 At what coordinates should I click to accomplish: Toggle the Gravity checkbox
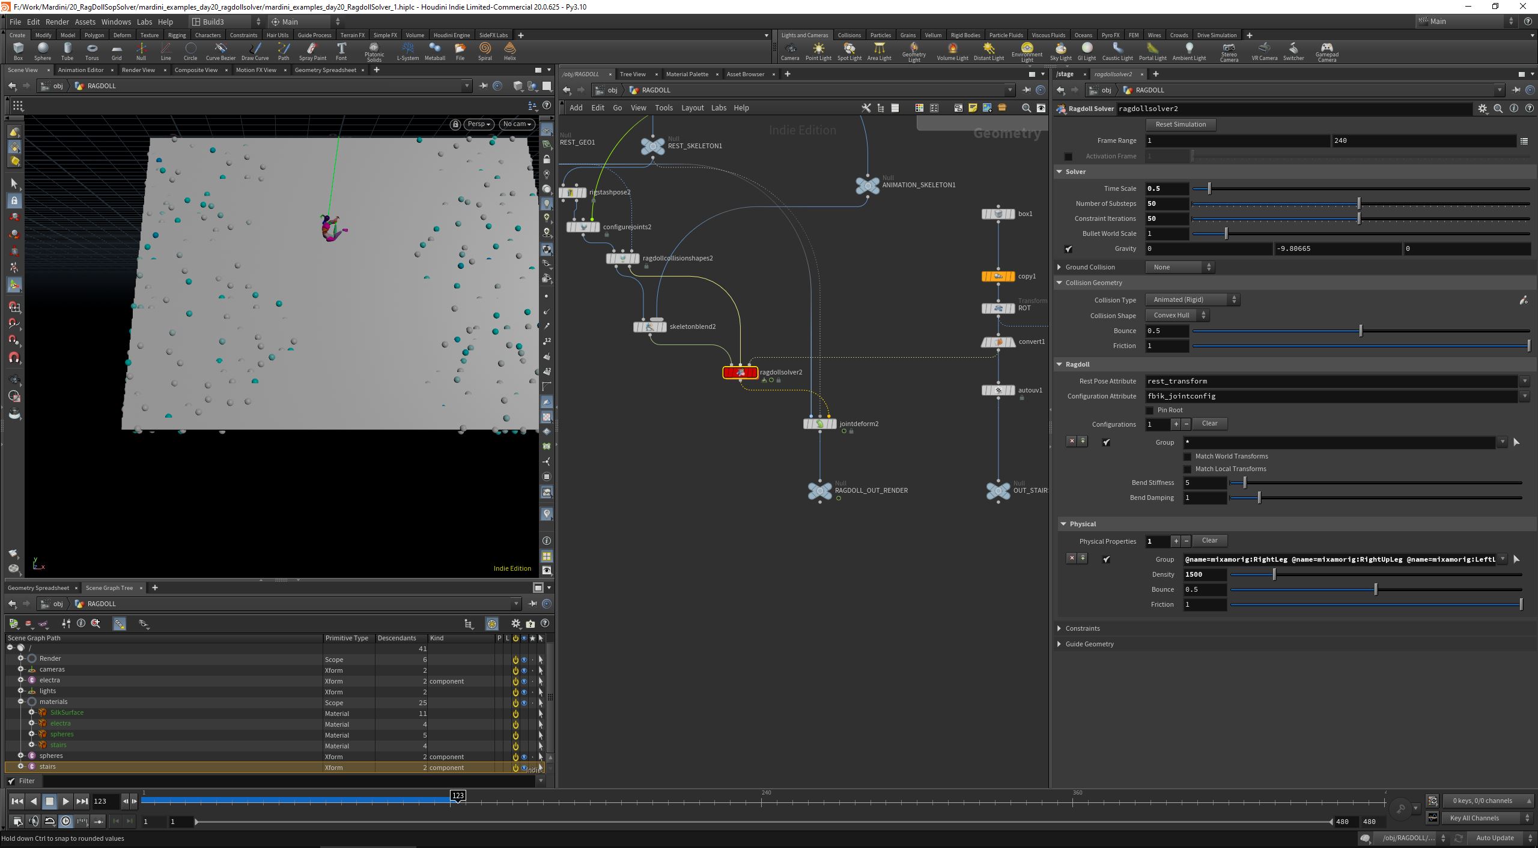pyautogui.click(x=1068, y=249)
